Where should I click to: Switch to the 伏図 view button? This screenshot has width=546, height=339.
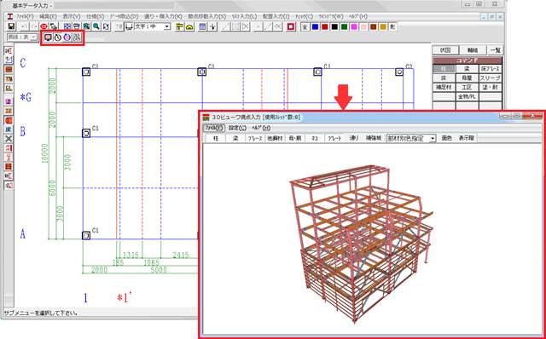click(444, 50)
